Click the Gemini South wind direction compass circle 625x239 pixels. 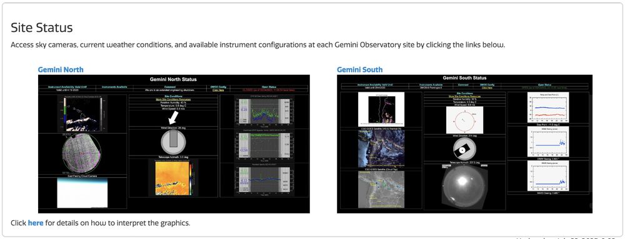point(464,120)
